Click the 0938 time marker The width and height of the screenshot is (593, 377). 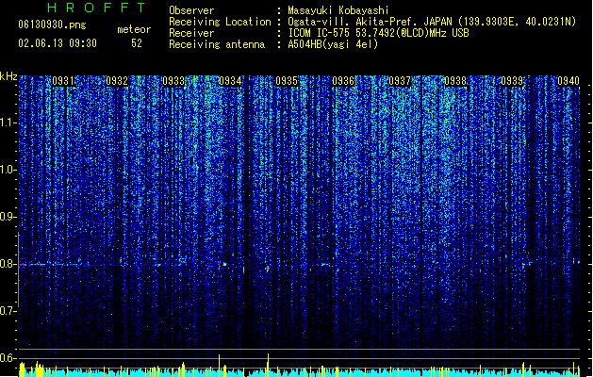455,81
